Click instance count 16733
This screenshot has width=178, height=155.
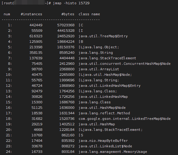point(37,152)
